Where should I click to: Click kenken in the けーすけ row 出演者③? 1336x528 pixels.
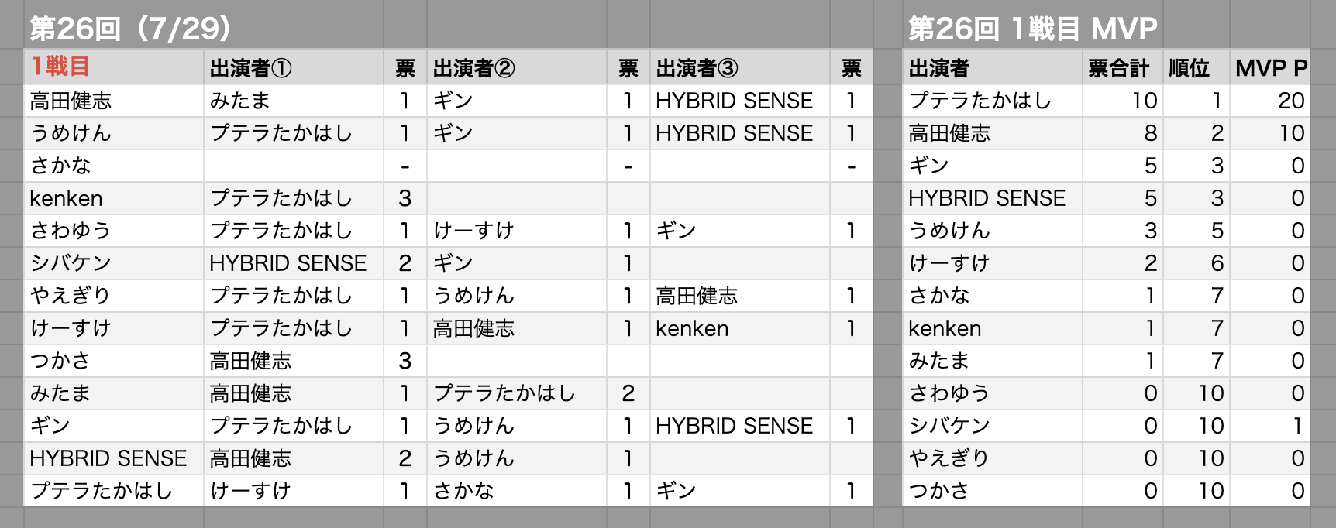pos(692,328)
